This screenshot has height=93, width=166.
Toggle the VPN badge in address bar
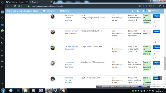(x=25, y=6)
